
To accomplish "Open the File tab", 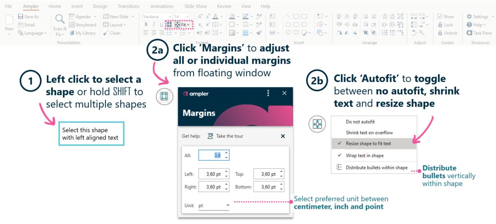I will click(x=8, y=6).
